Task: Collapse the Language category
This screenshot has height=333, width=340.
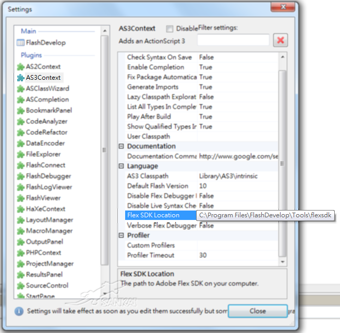Action: pos(121,166)
